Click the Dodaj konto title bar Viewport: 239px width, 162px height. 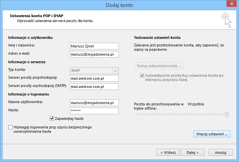(119, 5)
